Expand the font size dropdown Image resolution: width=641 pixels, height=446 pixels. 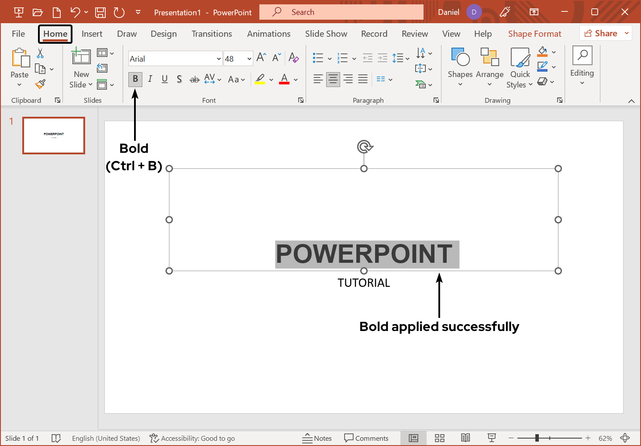point(249,59)
